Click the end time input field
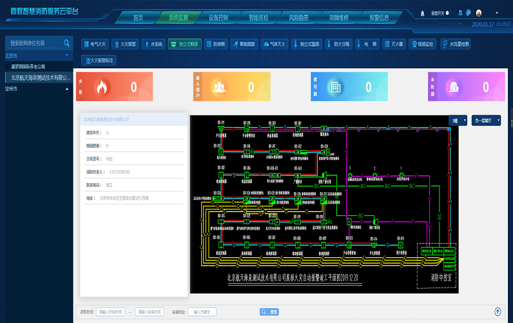This screenshot has height=323, width=513. 149,312
